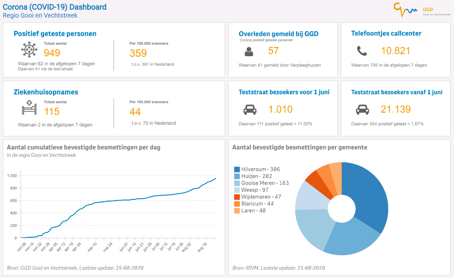Click the Gooise Meren - 163 legend entry

[265, 183]
